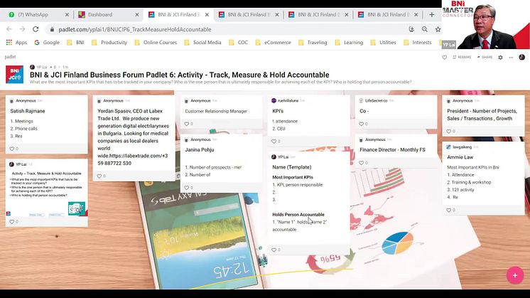Open the Ammie Law post title

[460, 157]
